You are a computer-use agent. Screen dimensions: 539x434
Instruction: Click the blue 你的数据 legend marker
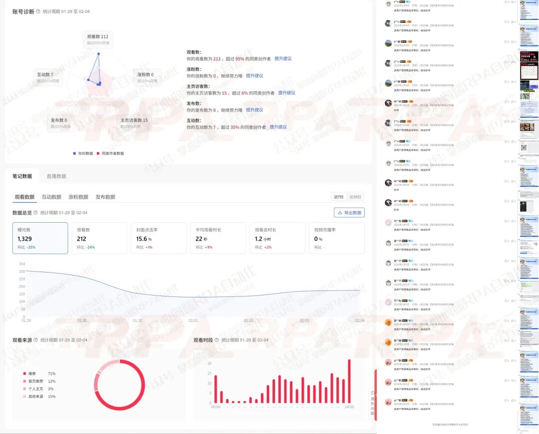(x=74, y=153)
